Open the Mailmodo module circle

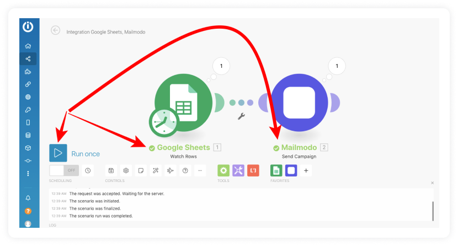point(300,103)
